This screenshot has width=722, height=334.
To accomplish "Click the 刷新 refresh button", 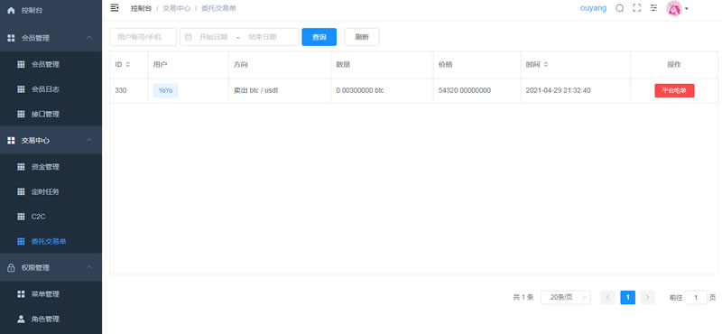I will pos(362,37).
